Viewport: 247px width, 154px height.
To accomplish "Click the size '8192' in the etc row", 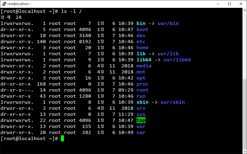I will (85, 42).
